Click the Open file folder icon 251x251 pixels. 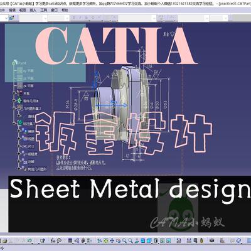(x=4, y=241)
